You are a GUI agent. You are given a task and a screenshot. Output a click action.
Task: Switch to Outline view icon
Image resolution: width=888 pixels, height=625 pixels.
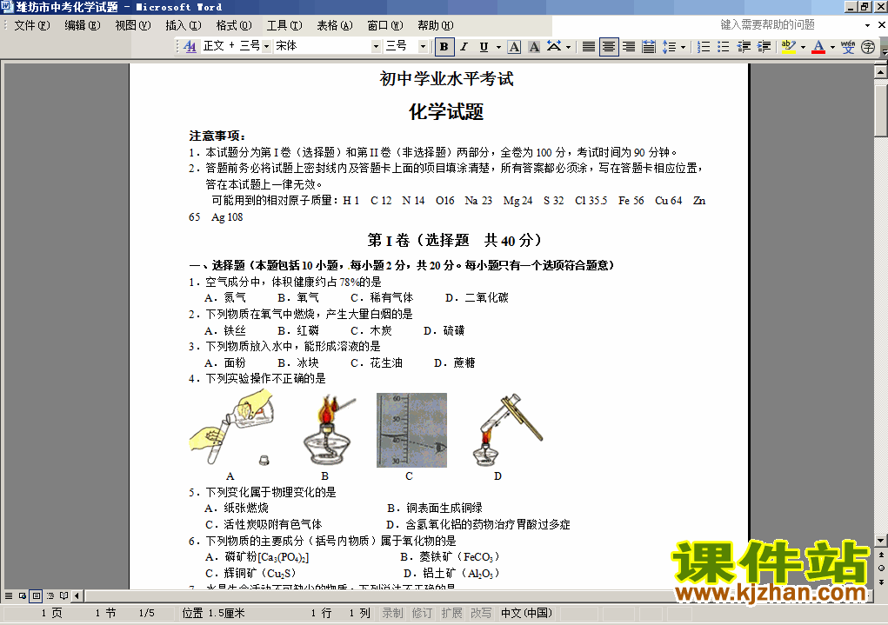point(50,595)
